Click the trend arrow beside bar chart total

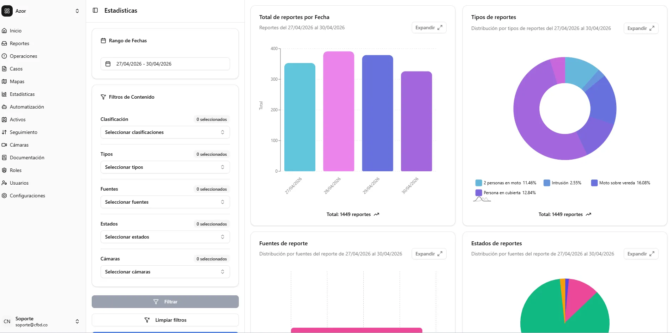pyautogui.click(x=376, y=214)
